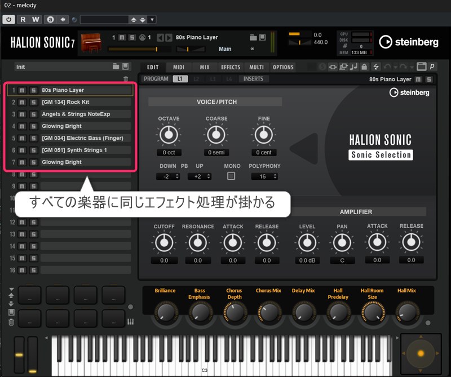Save trigger pads with the disk icon
This screenshot has width=451, height=377.
click(x=11, y=313)
